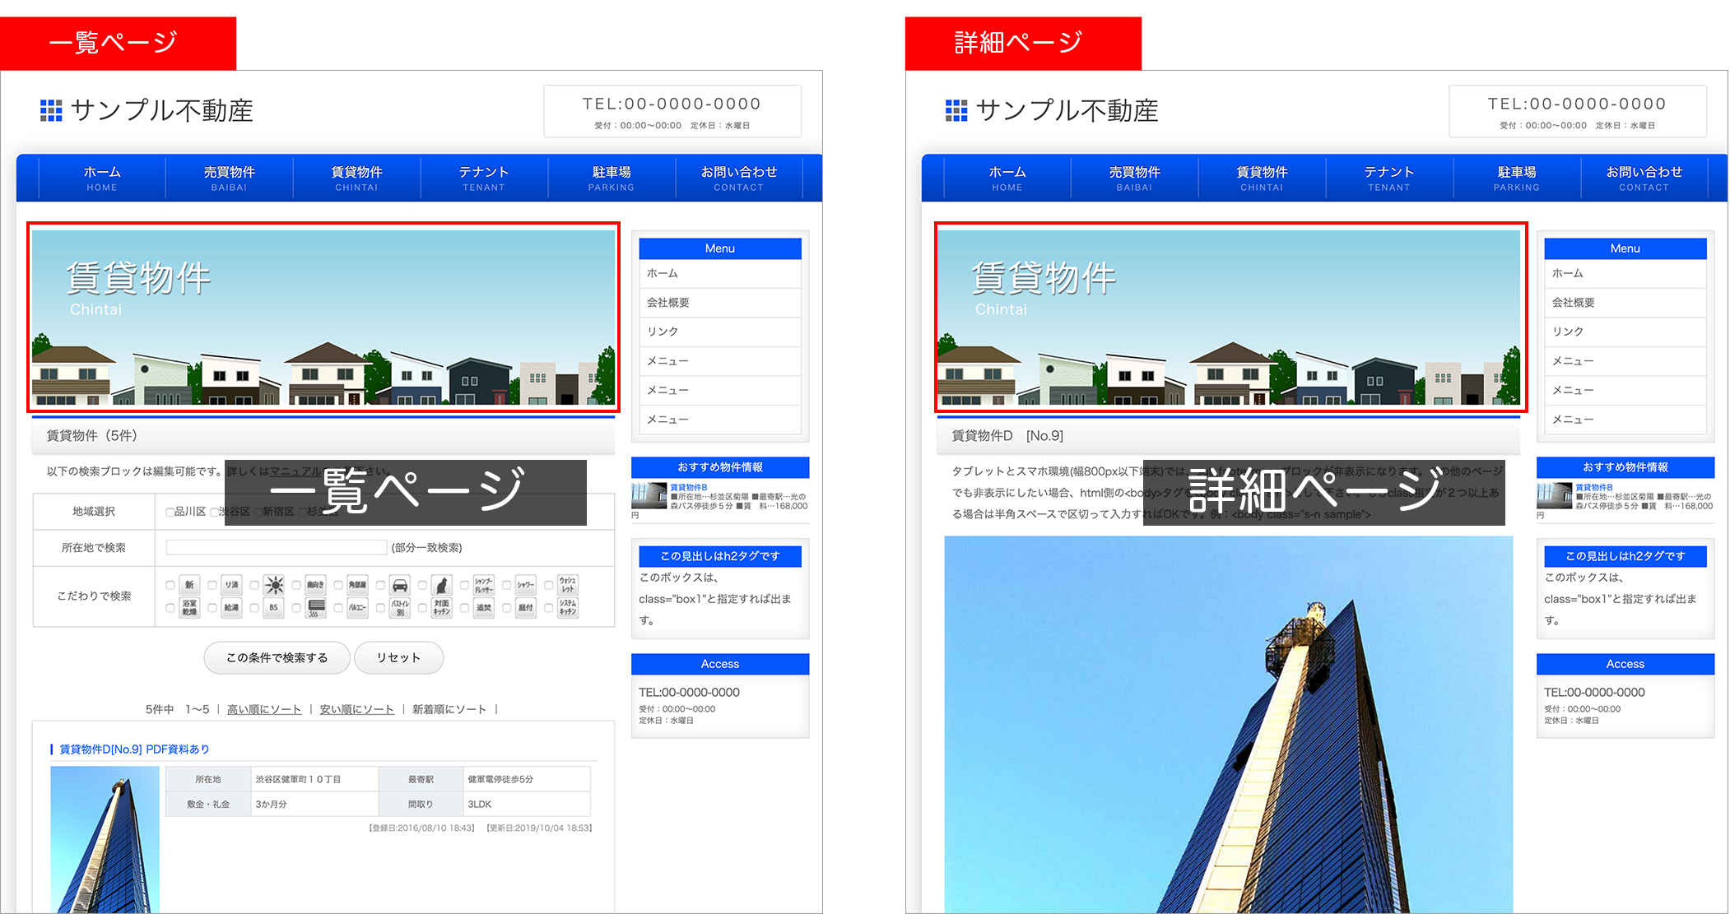
Task: Tick the checkbox beside the シャワー icon
Action: tap(507, 585)
